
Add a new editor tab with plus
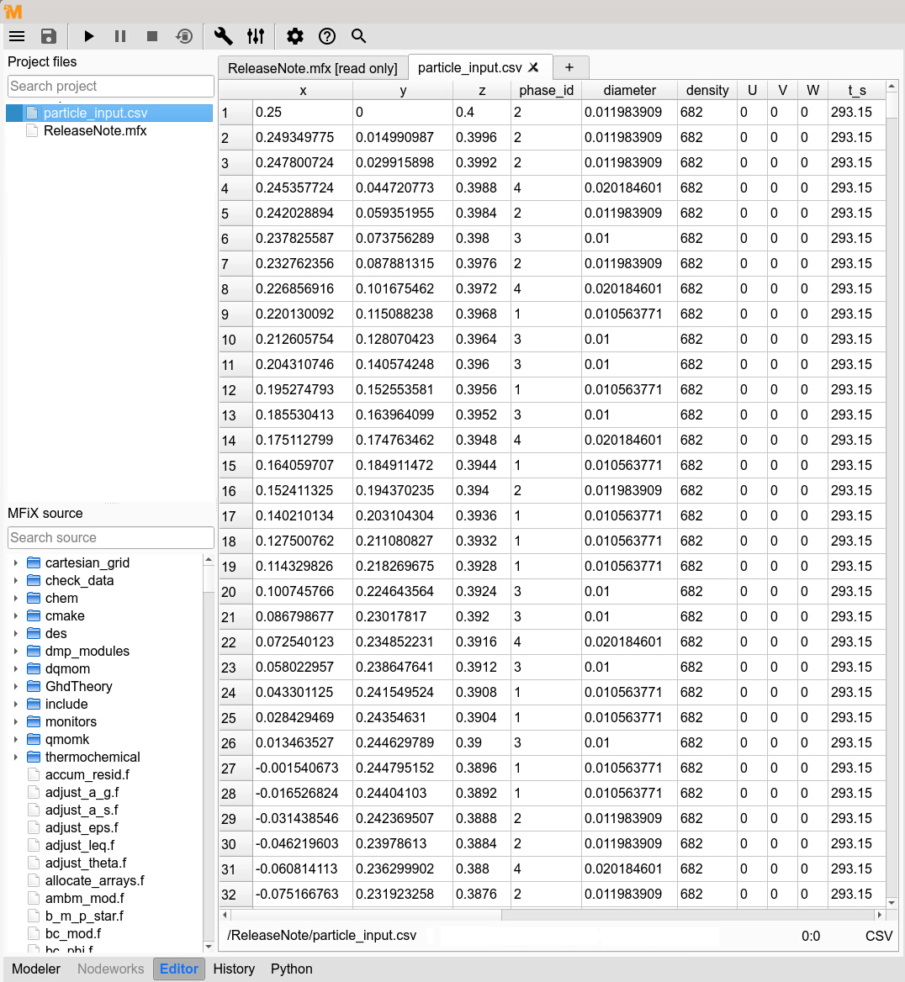(569, 67)
